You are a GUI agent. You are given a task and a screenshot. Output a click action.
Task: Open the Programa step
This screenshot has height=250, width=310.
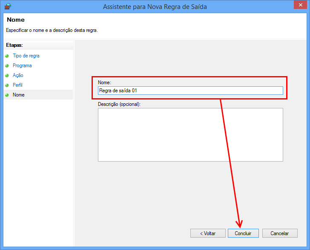tap(22, 65)
